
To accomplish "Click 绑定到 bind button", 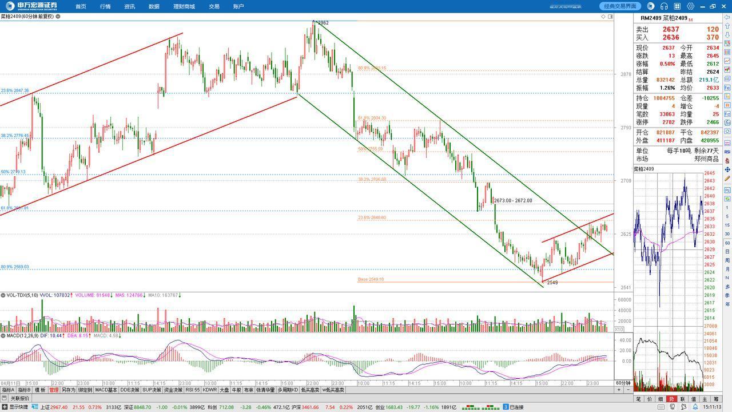I will tap(85, 390).
